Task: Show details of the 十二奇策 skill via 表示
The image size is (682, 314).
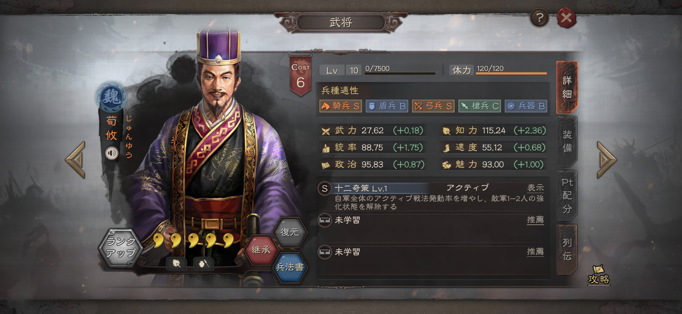Action: 535,188
